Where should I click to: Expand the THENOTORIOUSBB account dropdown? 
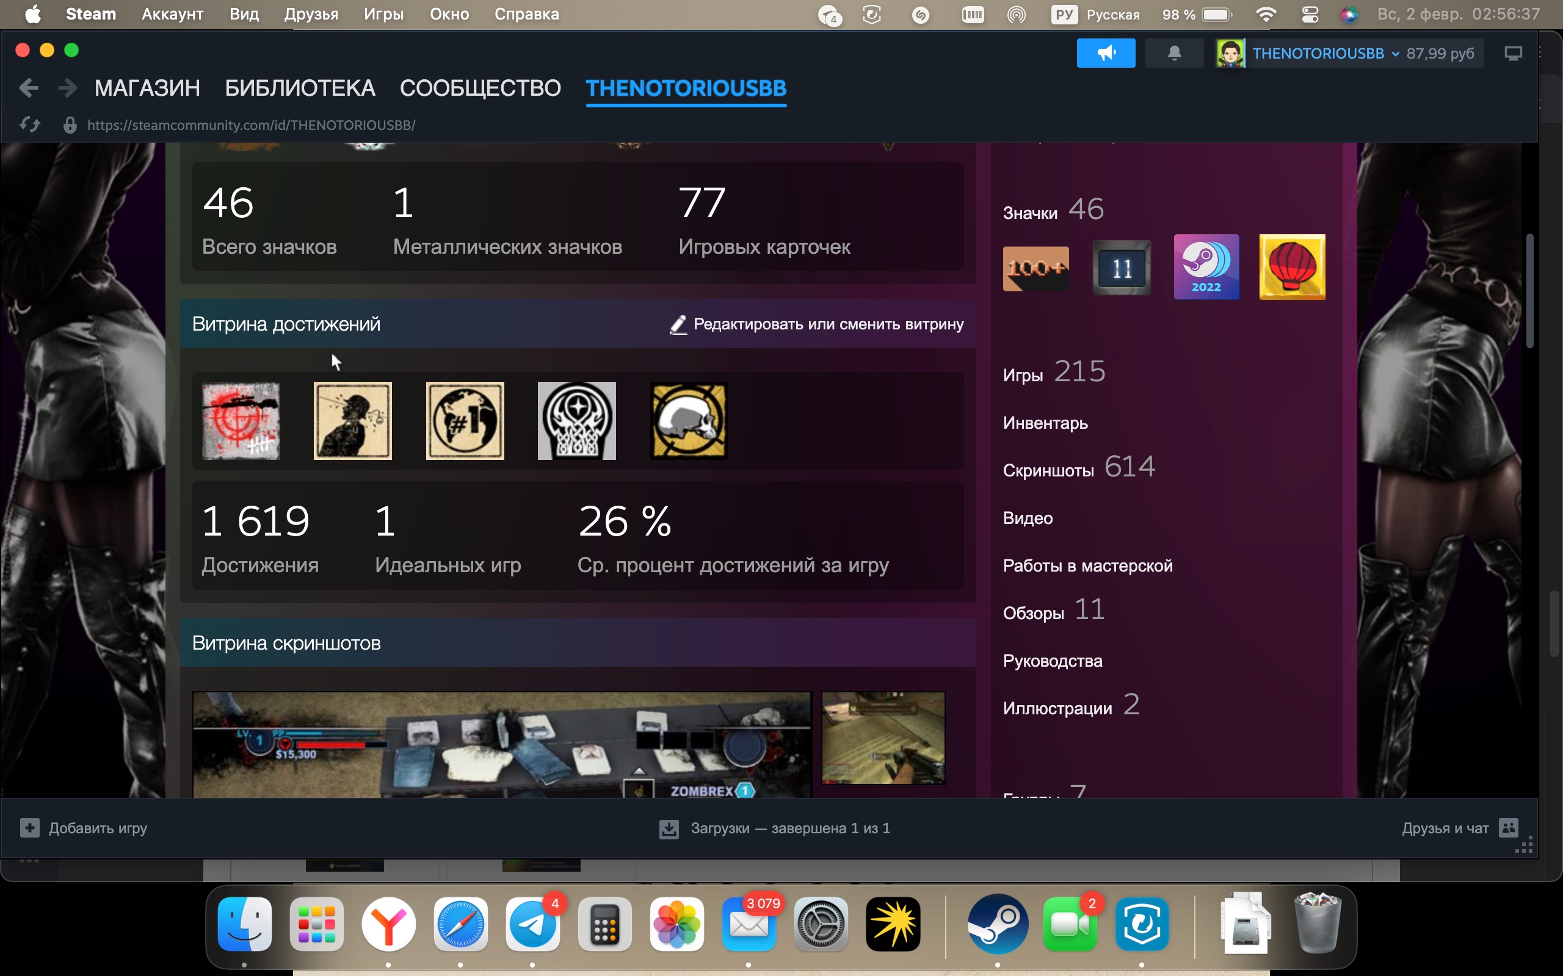pyautogui.click(x=1396, y=54)
